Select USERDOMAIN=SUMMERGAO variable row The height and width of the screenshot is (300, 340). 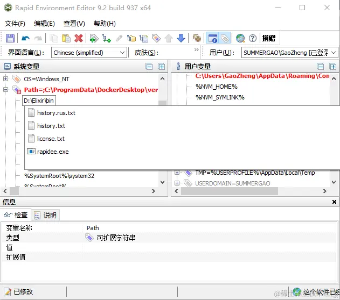coord(232,183)
